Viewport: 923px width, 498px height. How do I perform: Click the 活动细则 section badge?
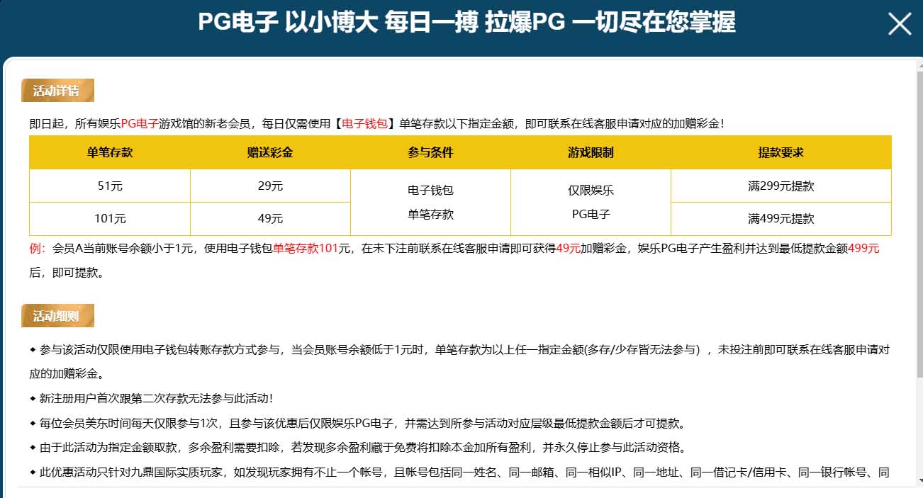point(57,316)
